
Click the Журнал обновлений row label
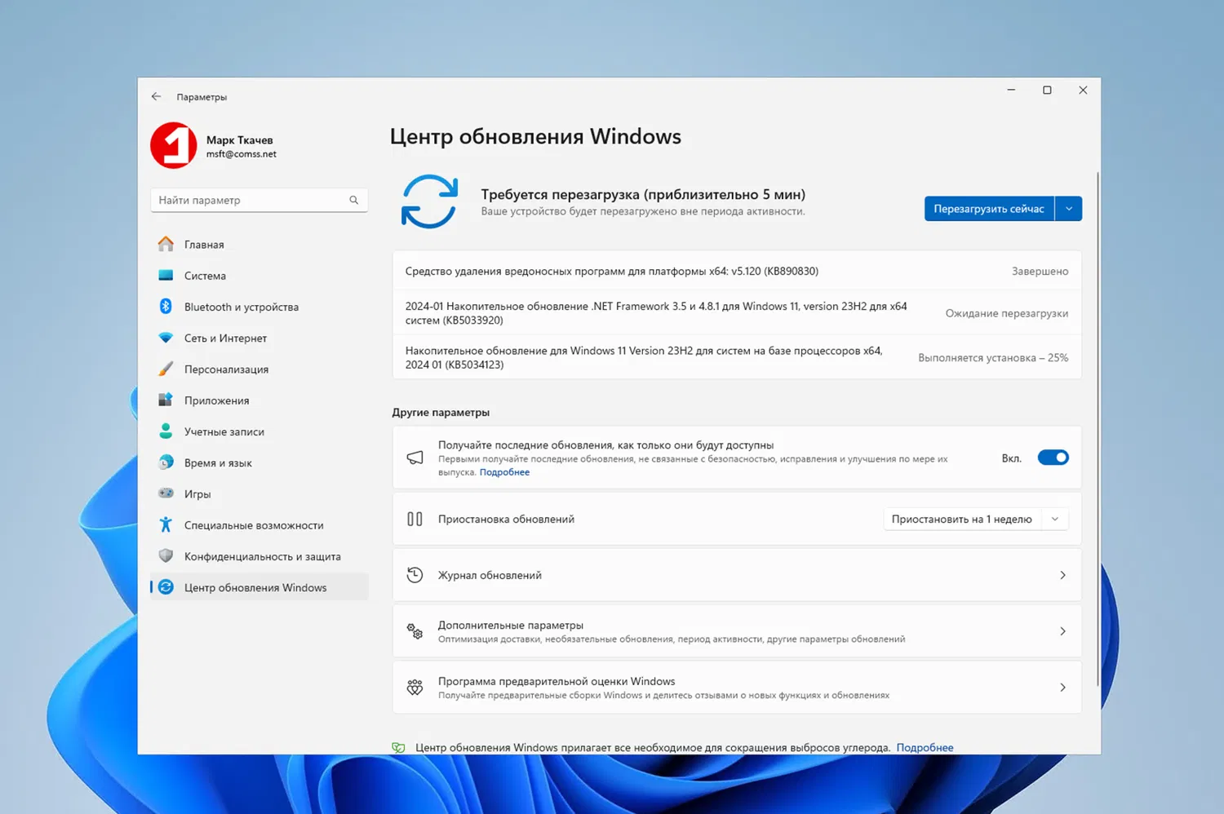(x=490, y=575)
